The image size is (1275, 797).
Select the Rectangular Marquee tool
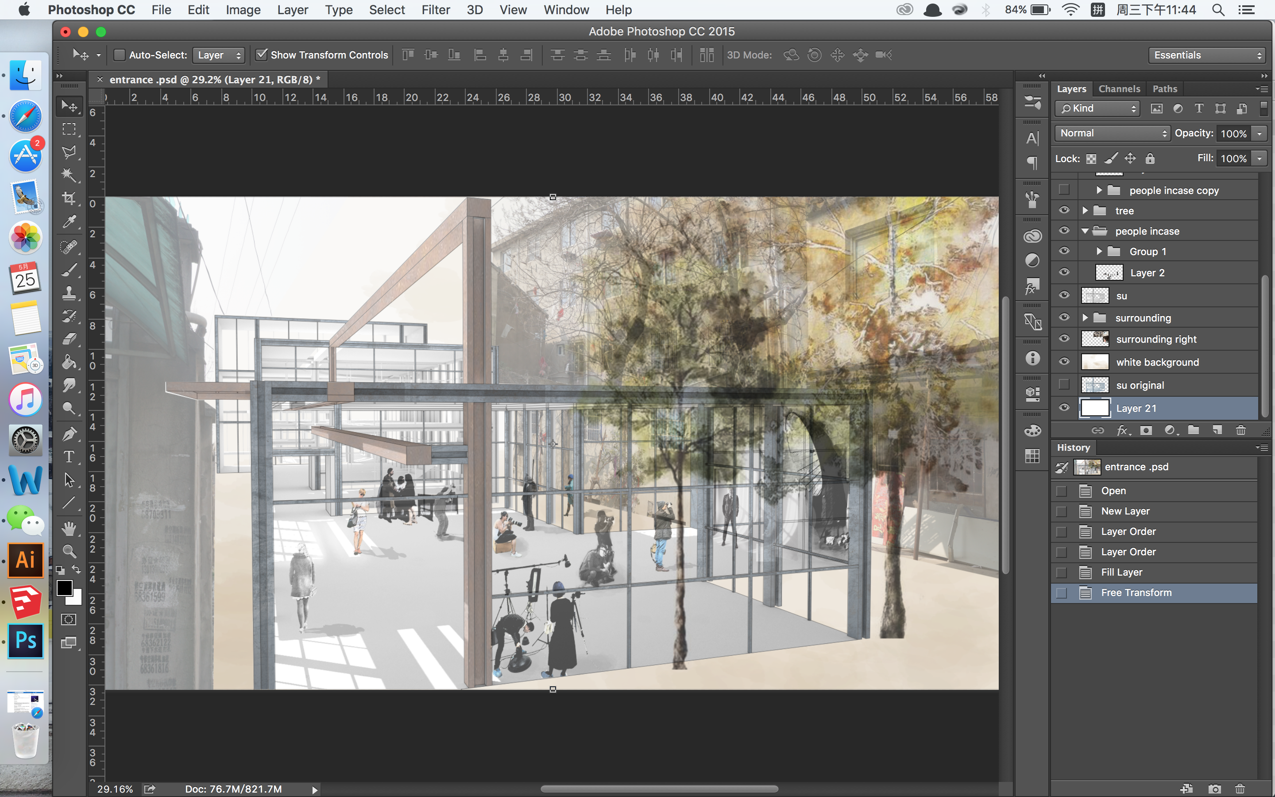pos(70,129)
